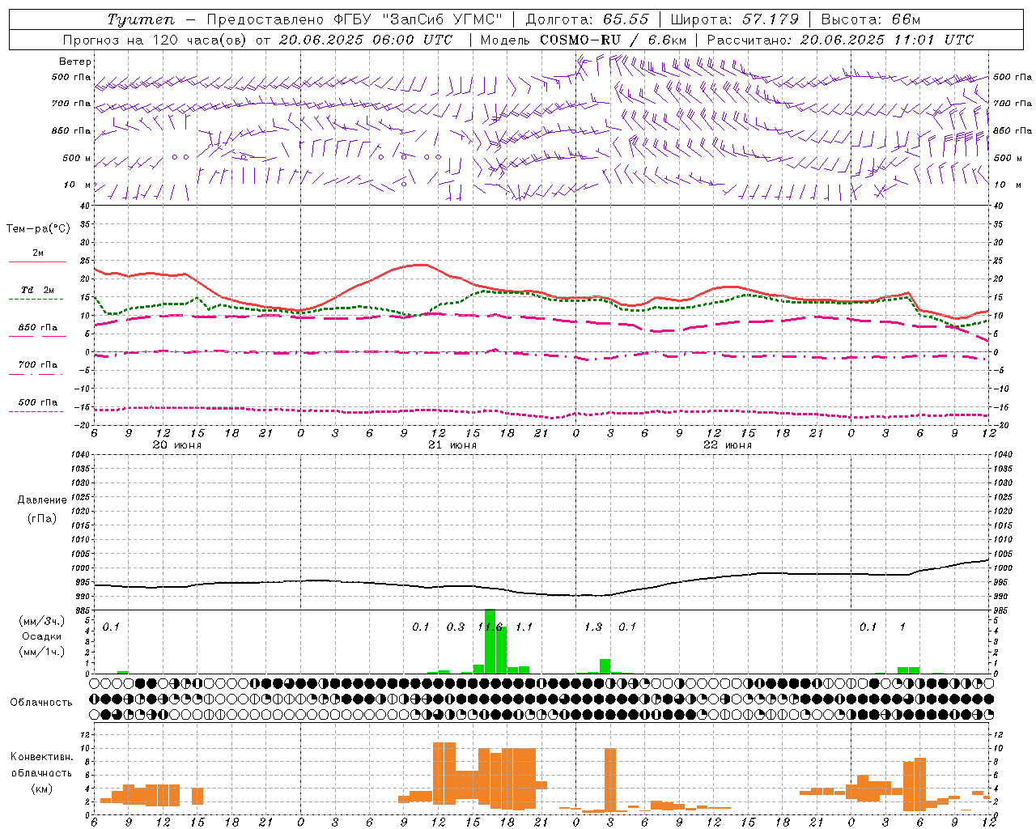Click the "Tyumen" station title
1036x829 pixels.
(x=140, y=19)
